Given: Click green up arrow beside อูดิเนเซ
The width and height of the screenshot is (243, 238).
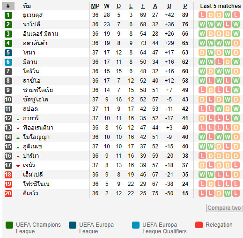Looking at the screenshot, I should pos(18,147).
